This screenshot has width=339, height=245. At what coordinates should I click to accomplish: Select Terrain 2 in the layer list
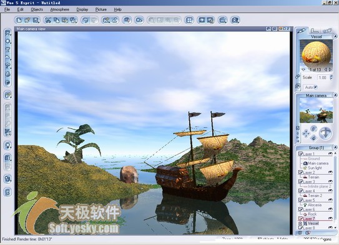pos(315,196)
